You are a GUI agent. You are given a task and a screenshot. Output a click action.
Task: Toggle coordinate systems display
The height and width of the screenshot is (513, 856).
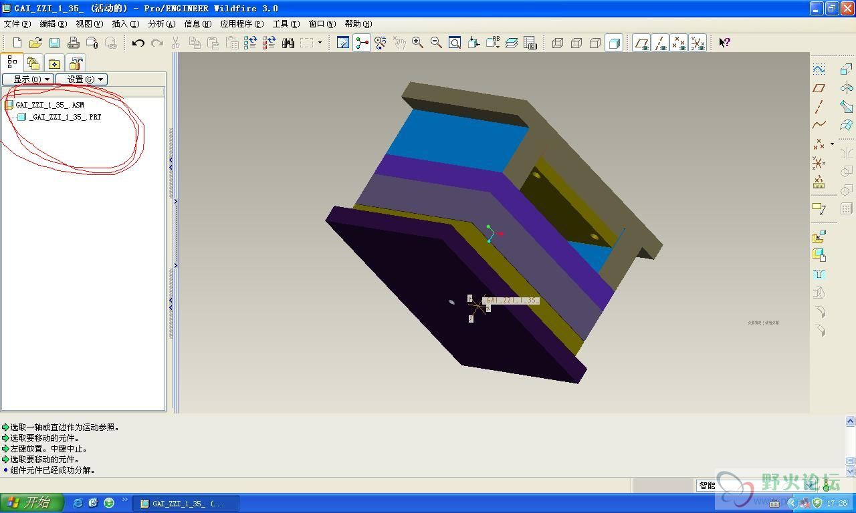point(698,43)
